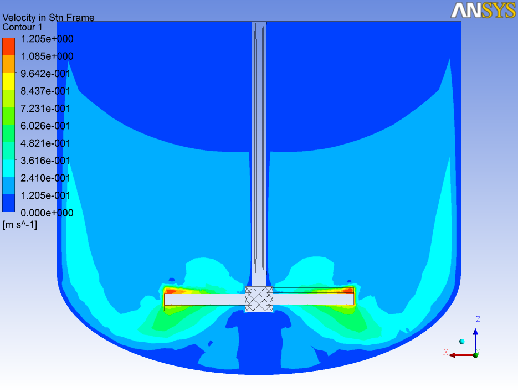Screen dimensions: 518x392
Task: Click the ANSYS logo
Action: tap(483, 10)
